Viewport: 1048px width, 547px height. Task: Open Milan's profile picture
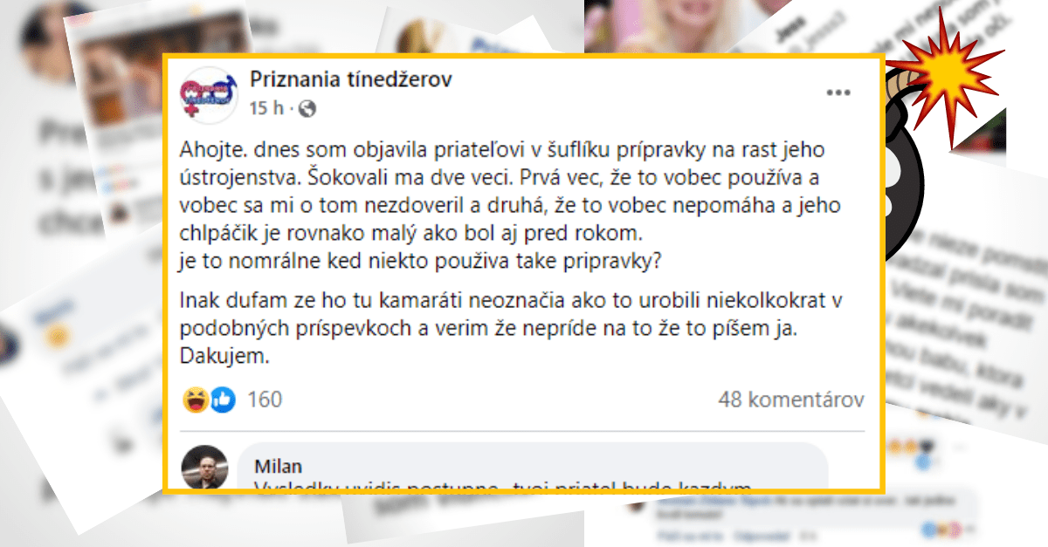(204, 471)
